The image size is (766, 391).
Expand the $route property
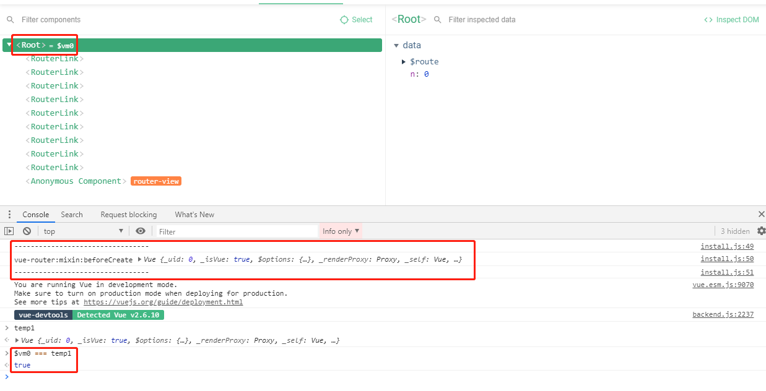[404, 62]
